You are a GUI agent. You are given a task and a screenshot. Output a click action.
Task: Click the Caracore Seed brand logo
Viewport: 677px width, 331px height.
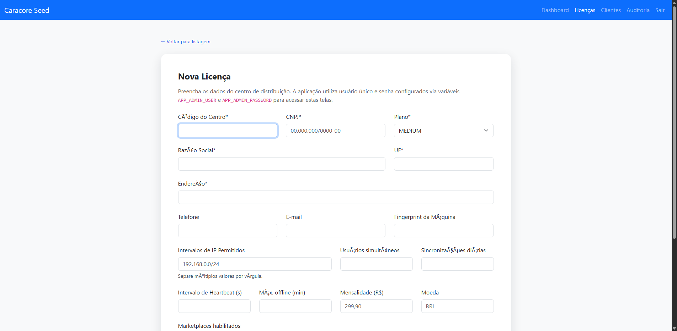27,10
